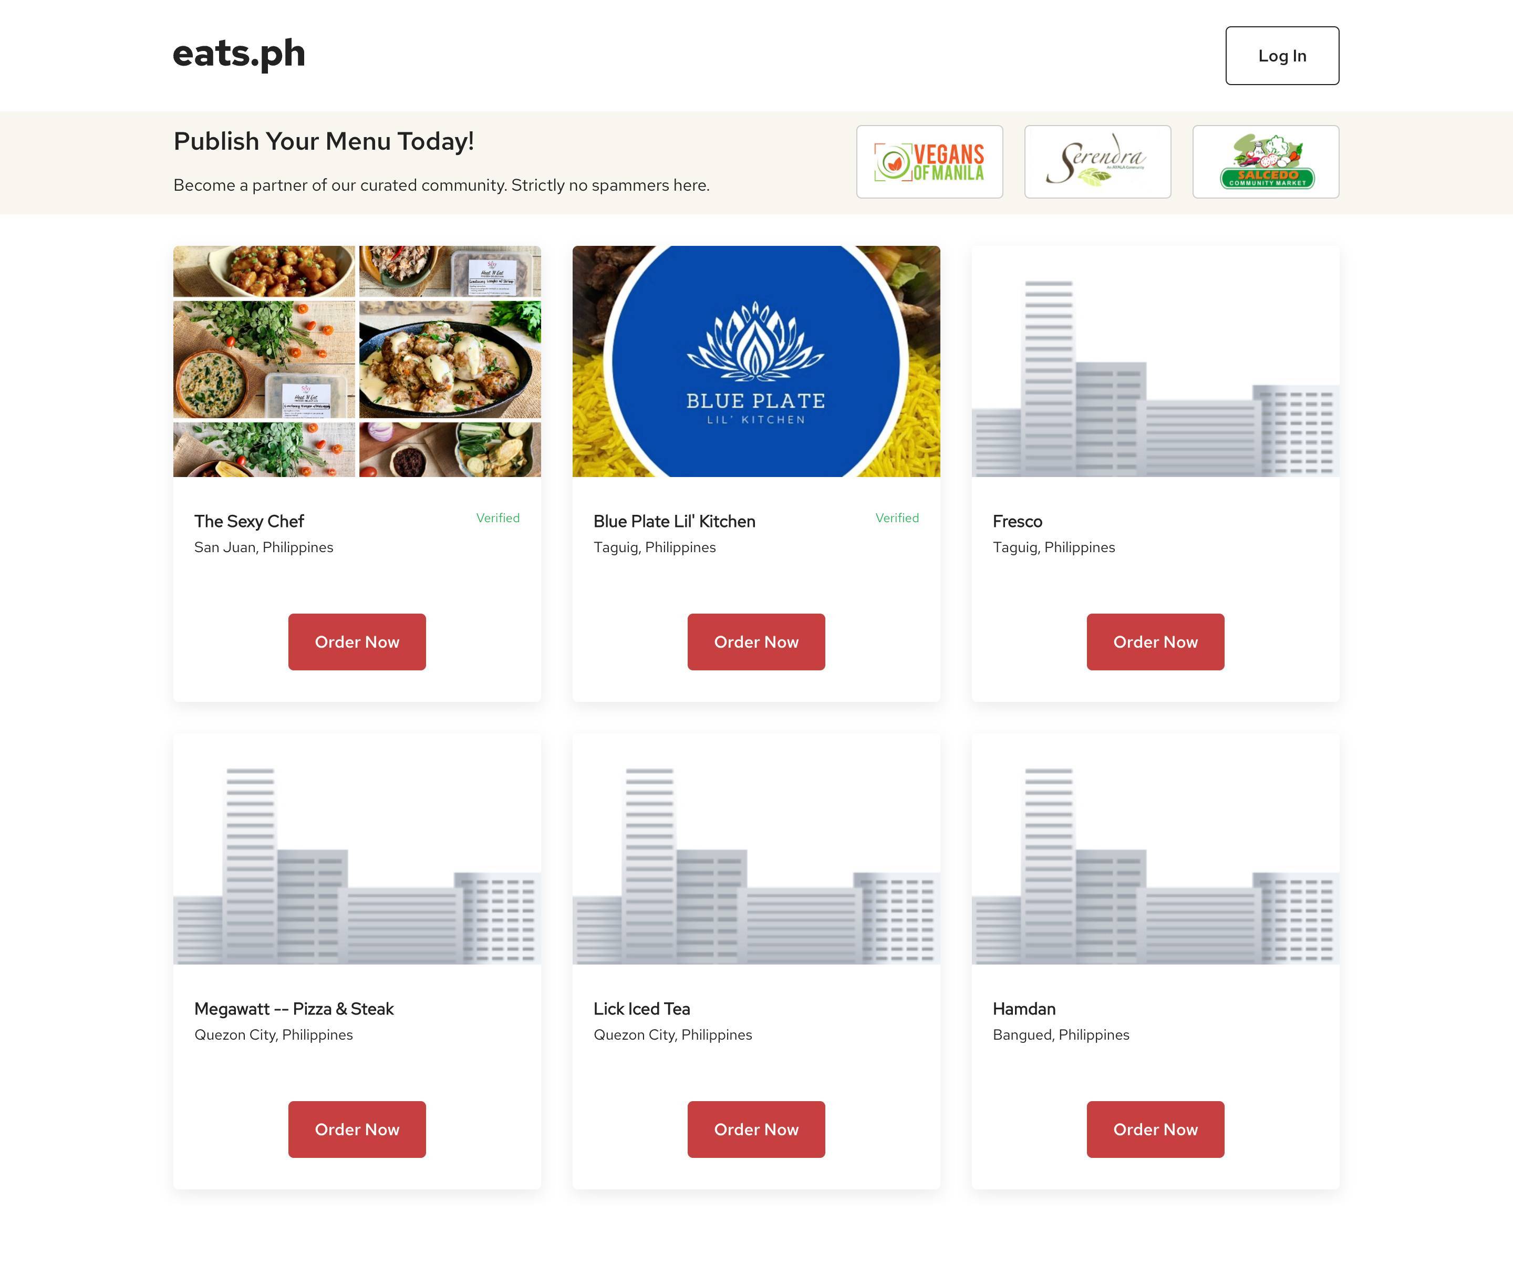Open The Sexy Chef restaurant title

[250, 521]
